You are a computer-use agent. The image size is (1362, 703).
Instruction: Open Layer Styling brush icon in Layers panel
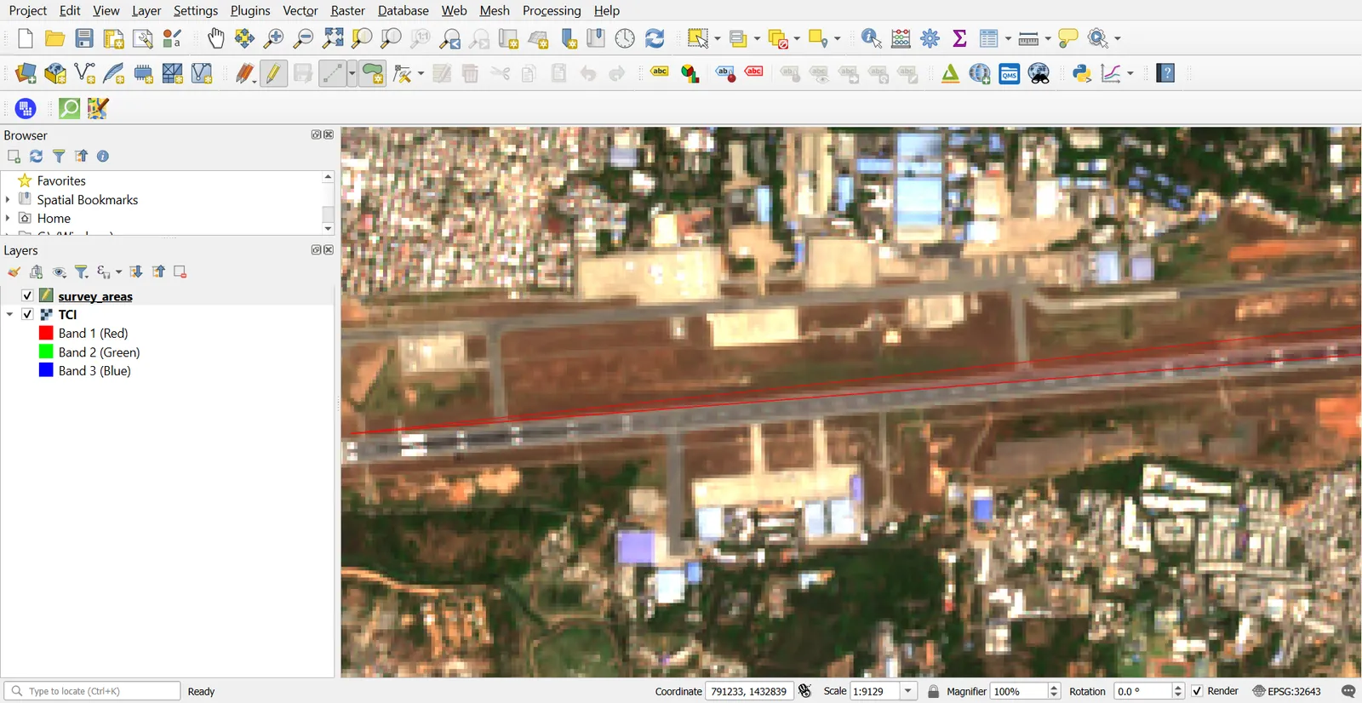(x=14, y=271)
